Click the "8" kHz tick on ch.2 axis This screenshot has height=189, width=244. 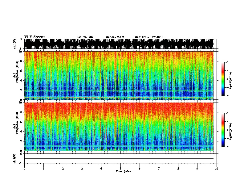22,112
